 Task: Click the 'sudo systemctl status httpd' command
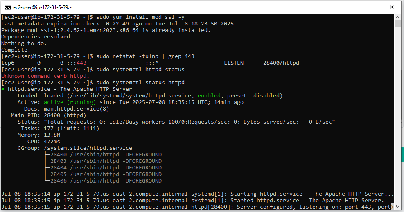coord(140,83)
